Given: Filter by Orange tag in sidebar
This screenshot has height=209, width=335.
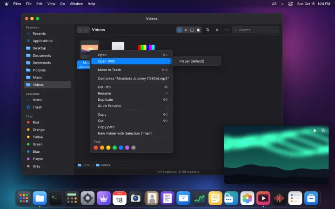Looking at the screenshot, I should 47,130.
